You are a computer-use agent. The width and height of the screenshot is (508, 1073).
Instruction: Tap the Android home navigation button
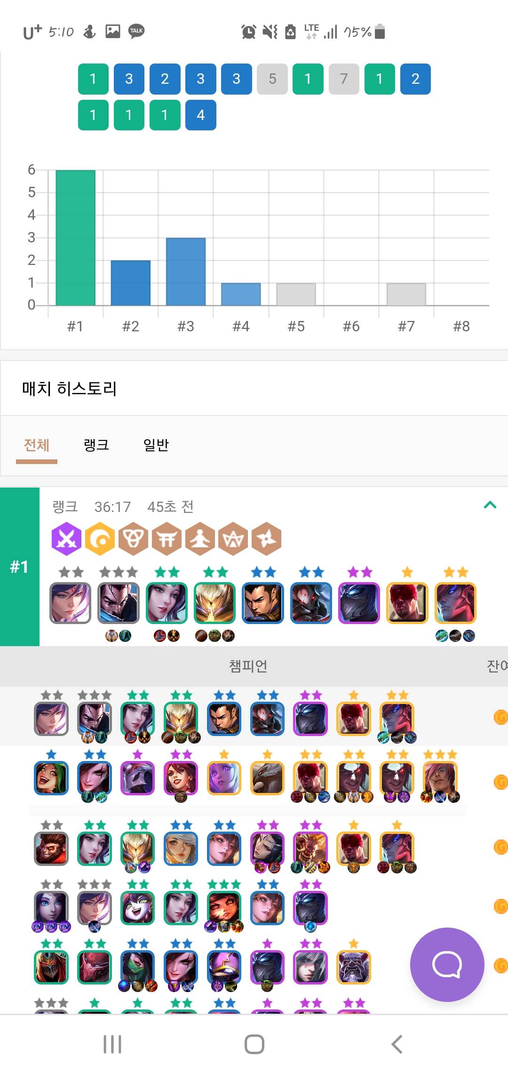click(x=254, y=1044)
